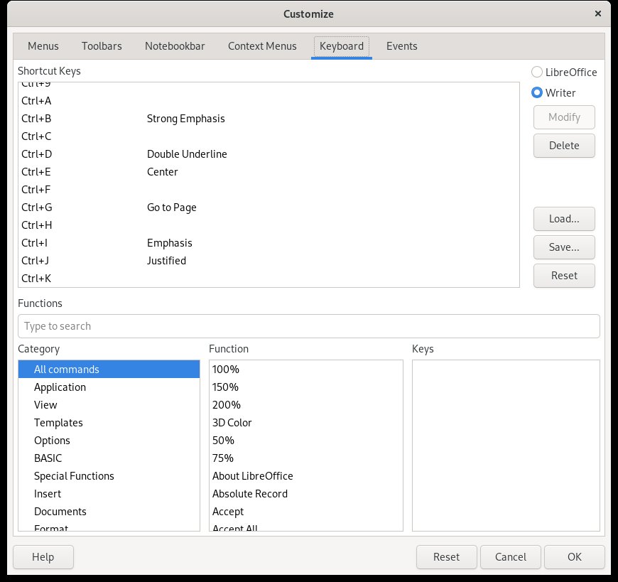Viewport: 618px width, 582px height.
Task: Click the Reset button beside Save
Action: pyautogui.click(x=564, y=275)
